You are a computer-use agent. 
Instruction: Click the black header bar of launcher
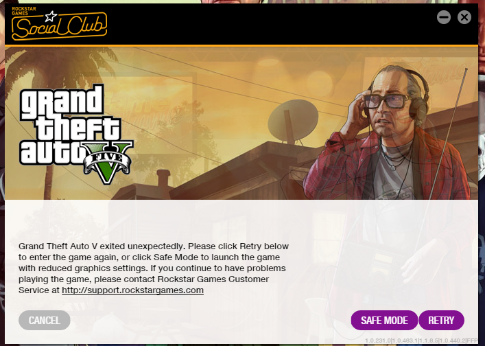241,25
